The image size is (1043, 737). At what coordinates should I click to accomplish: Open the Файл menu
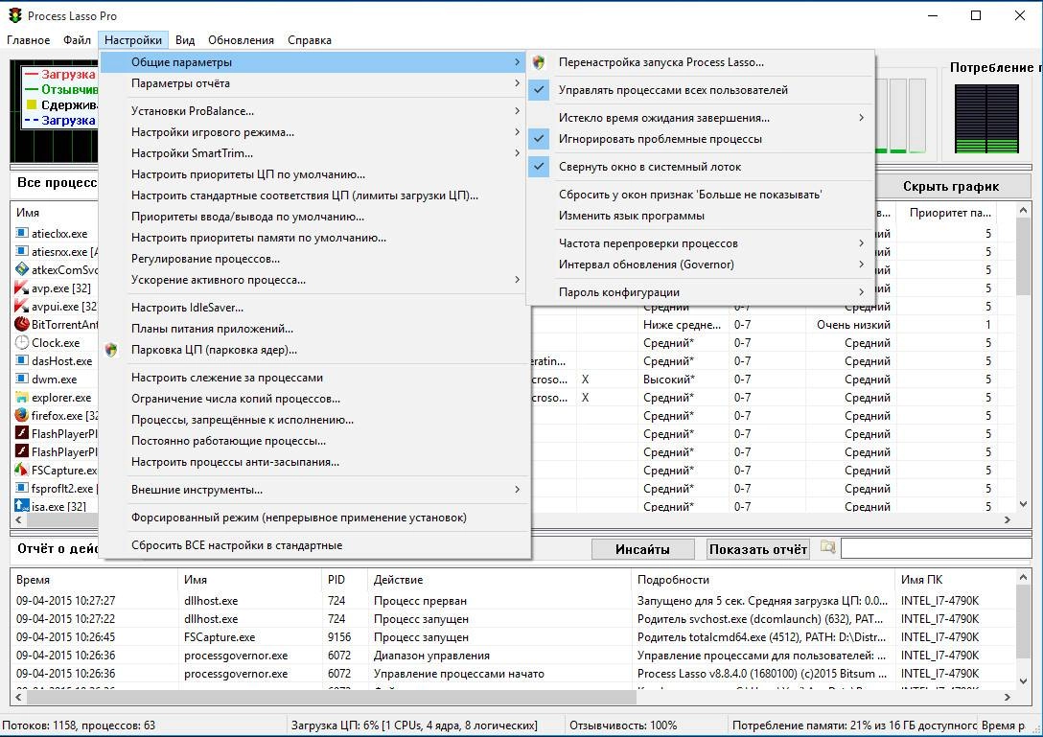coord(77,40)
